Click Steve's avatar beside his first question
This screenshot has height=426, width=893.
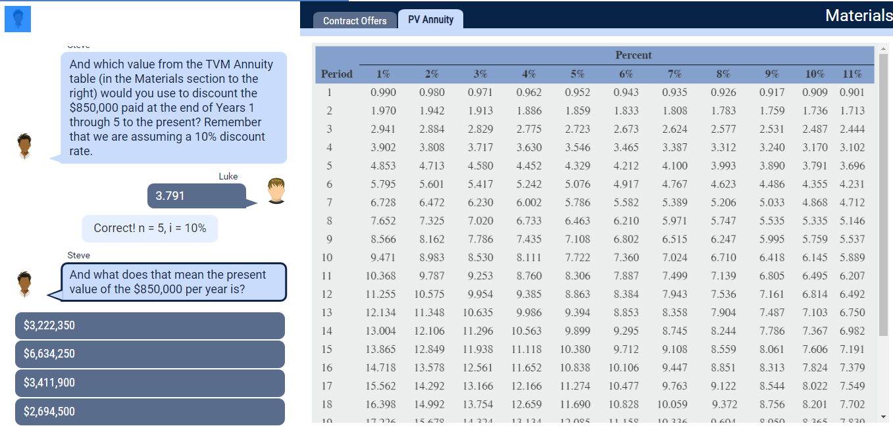coord(24,146)
